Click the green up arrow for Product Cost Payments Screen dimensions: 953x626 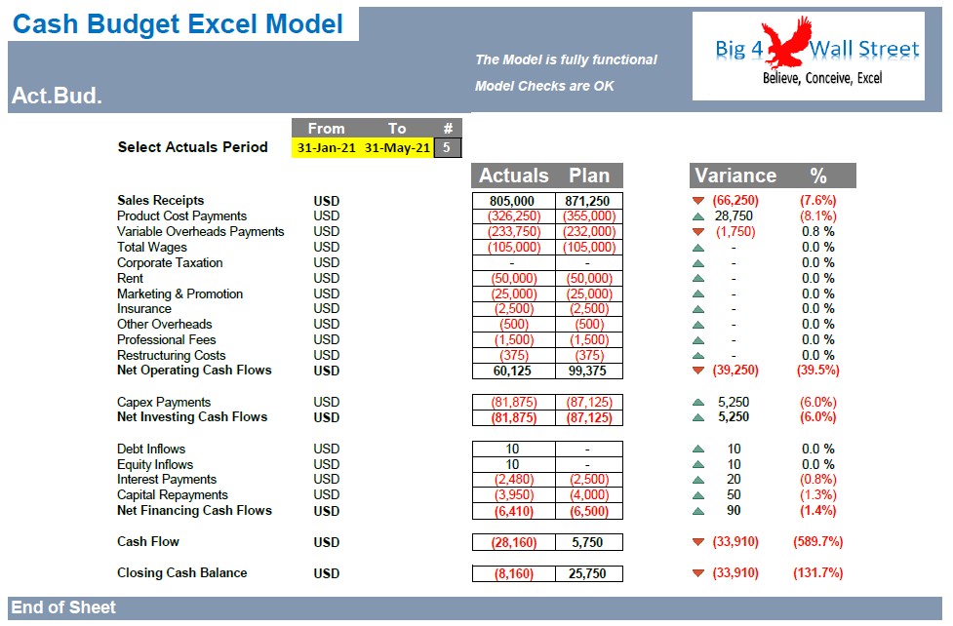pos(698,216)
